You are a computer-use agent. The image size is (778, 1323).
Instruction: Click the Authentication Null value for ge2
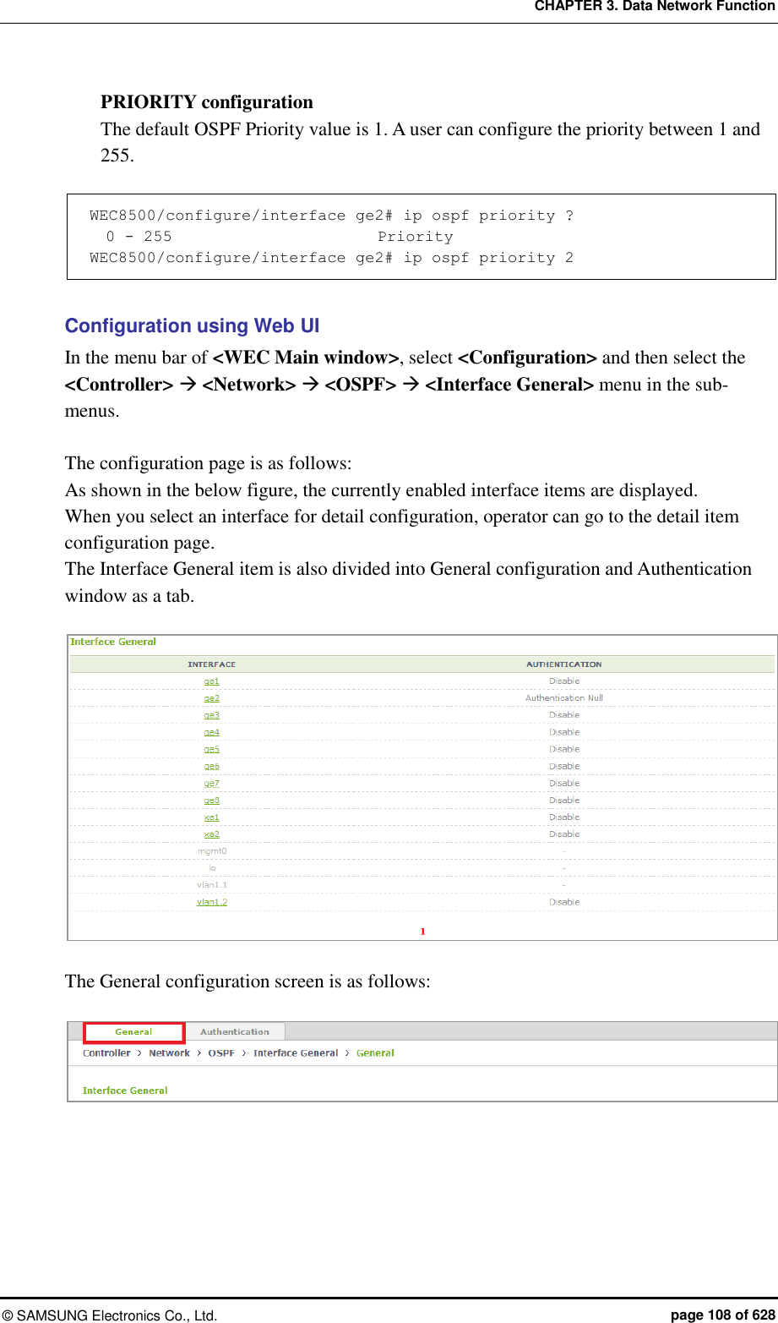coord(564,698)
